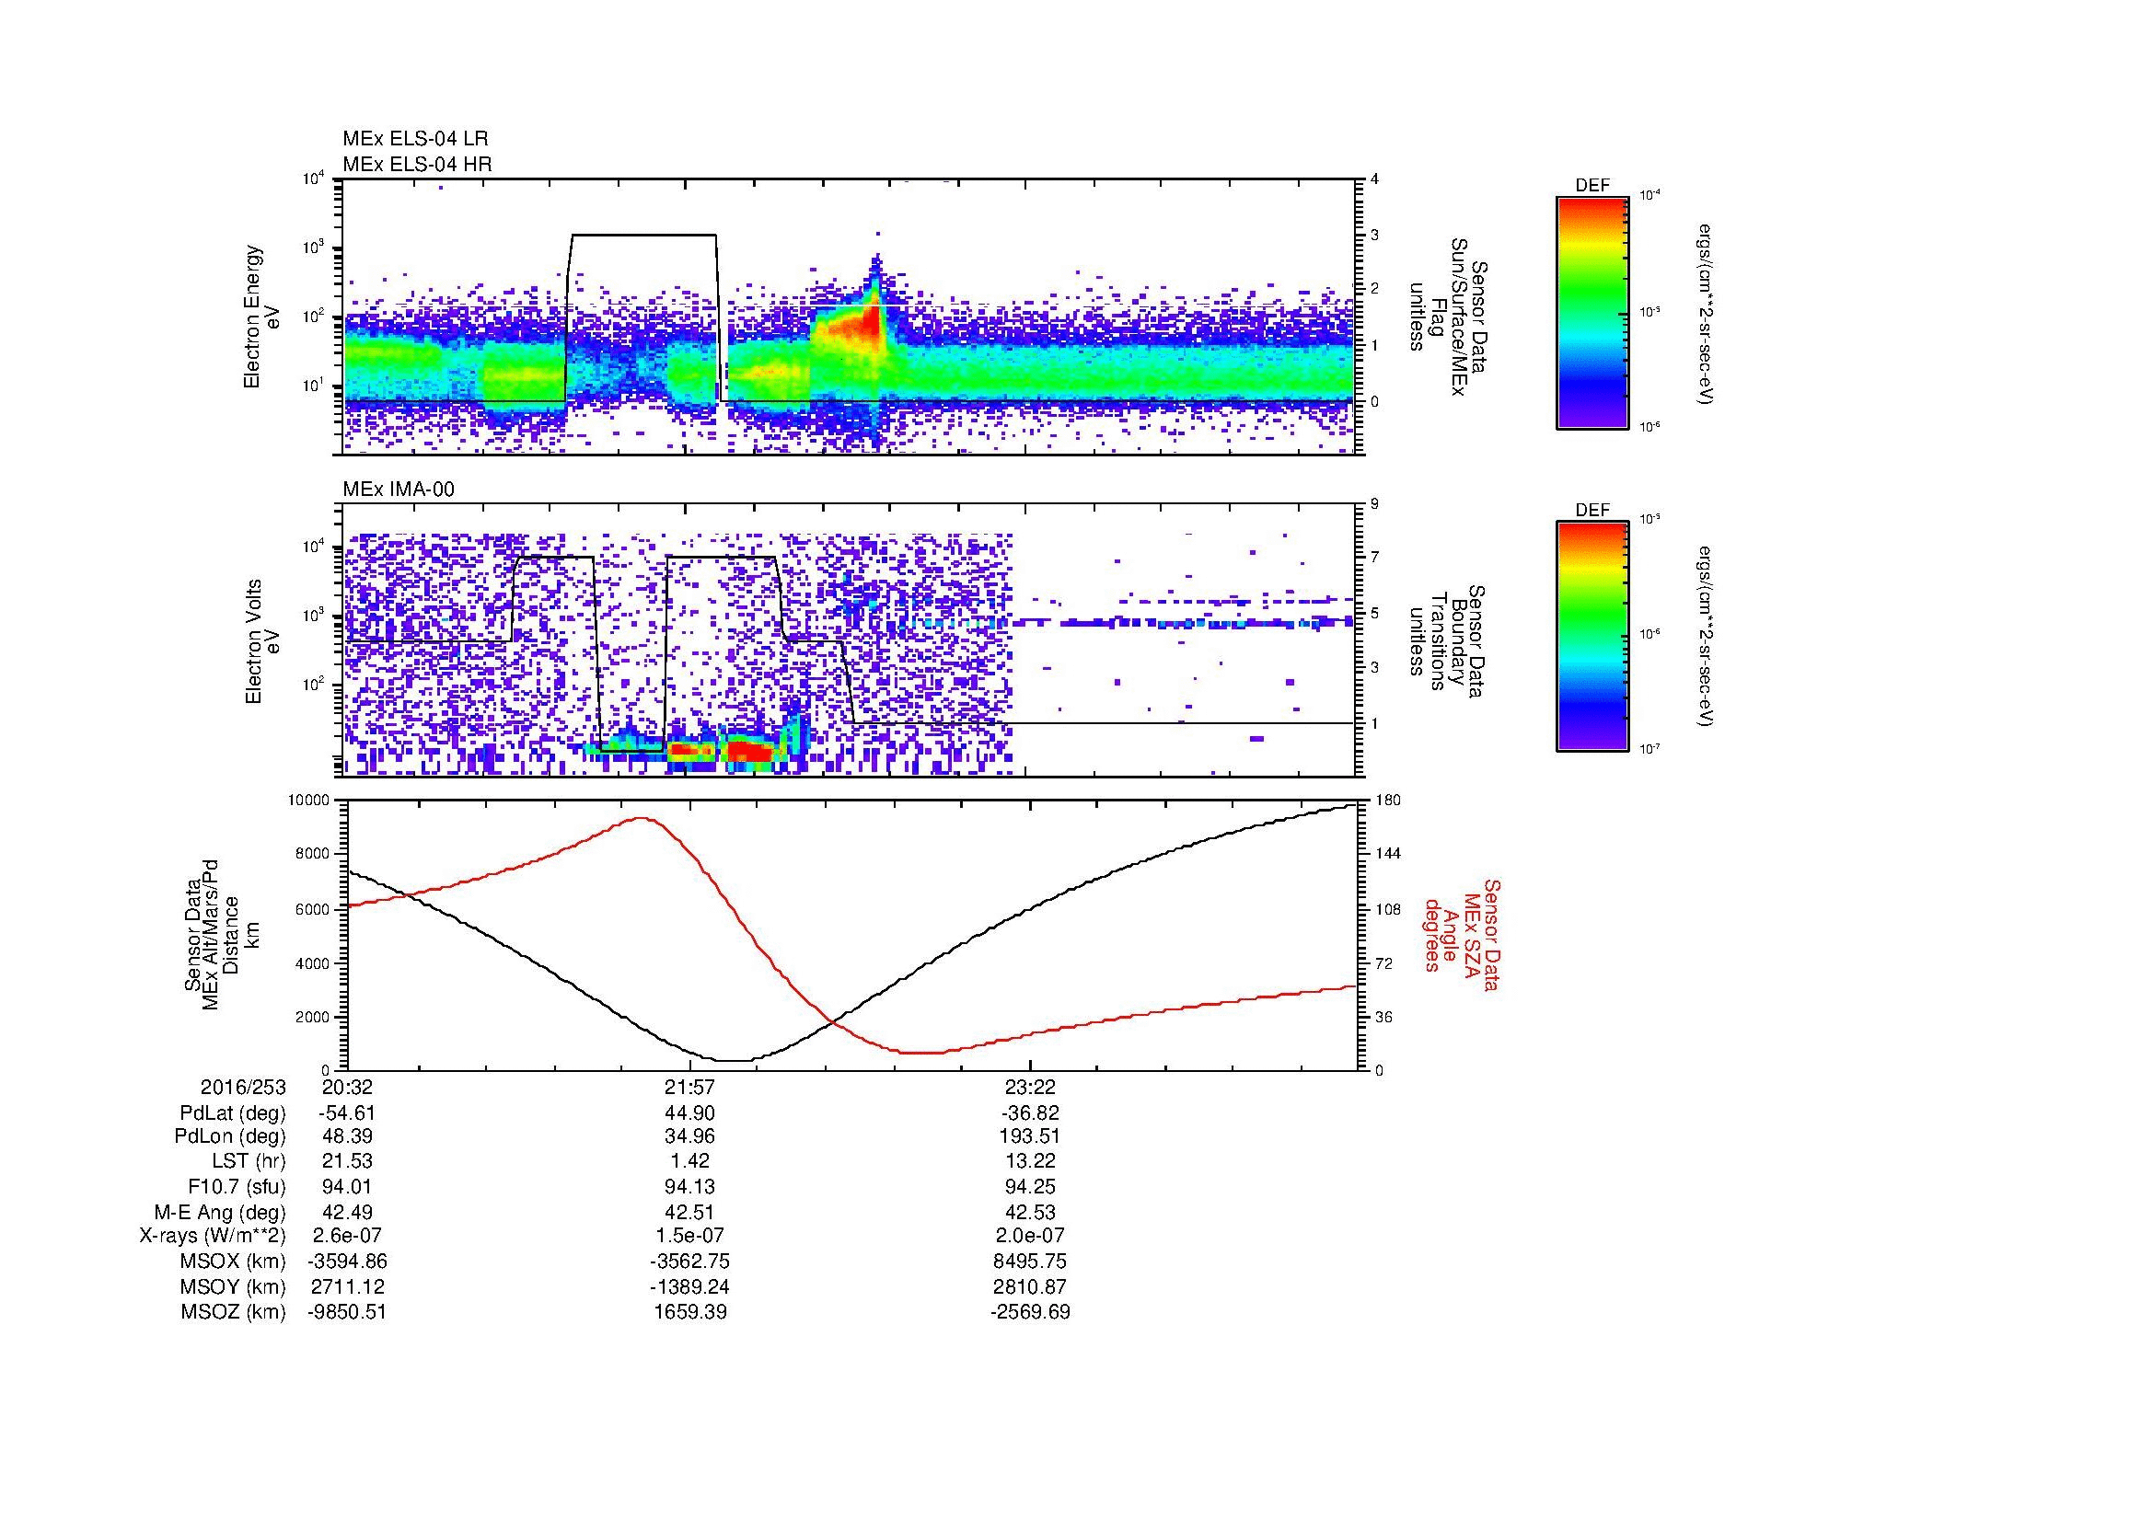Select the 'MSOX (km)' row label
The image size is (2153, 1521).
coord(233,1262)
